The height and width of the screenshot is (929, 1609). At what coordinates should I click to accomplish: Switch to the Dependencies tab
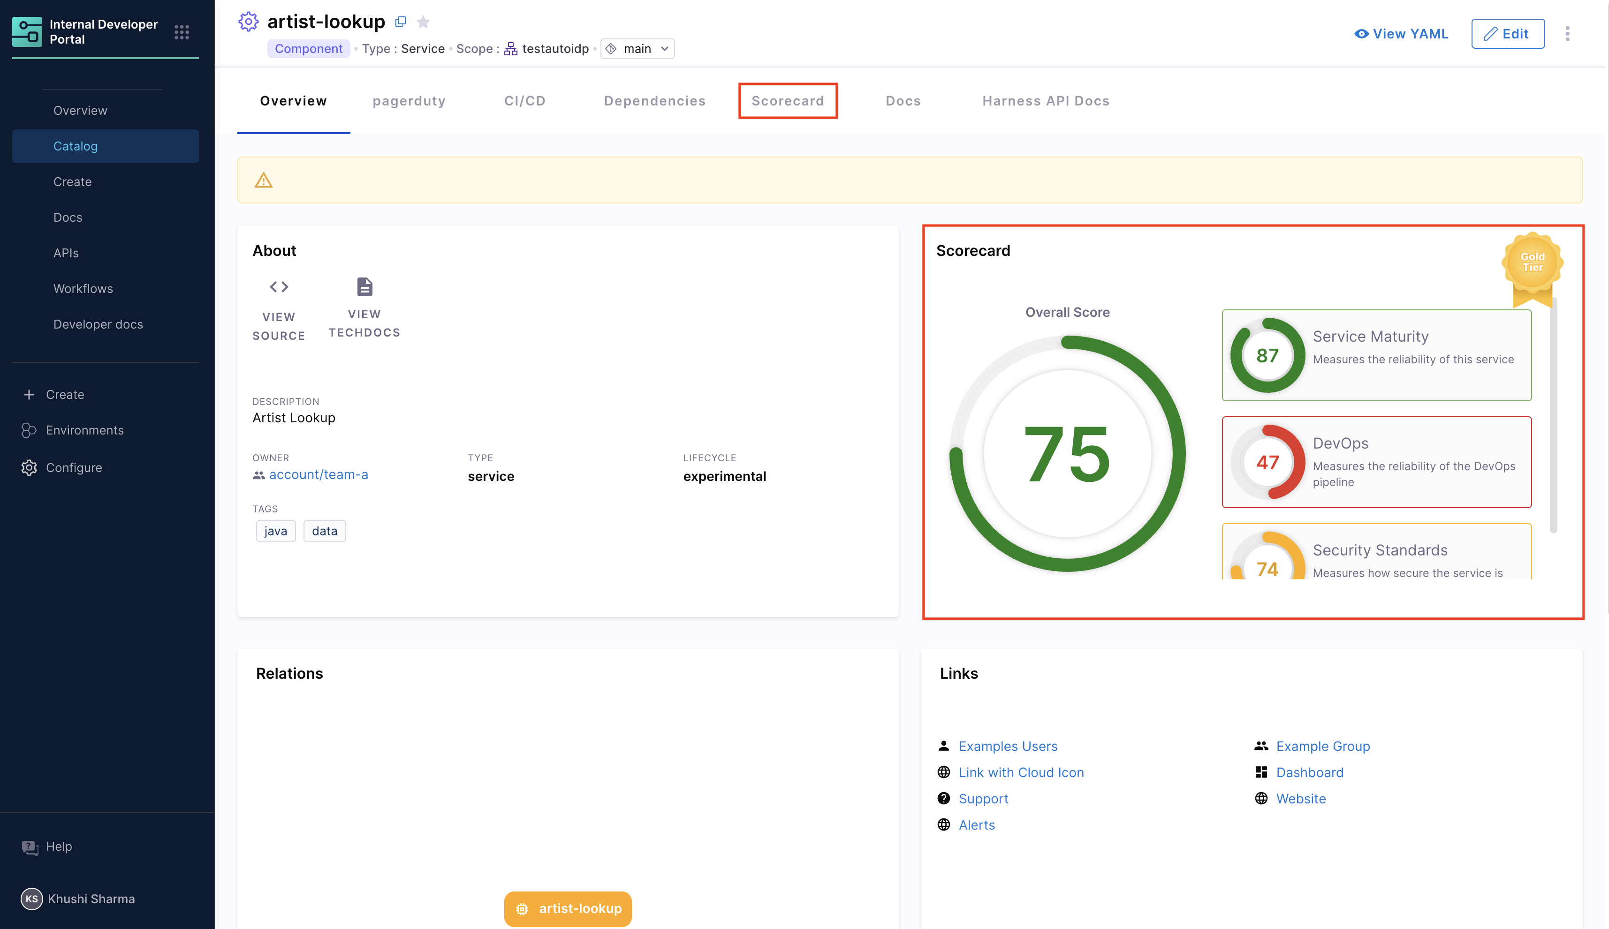654,101
